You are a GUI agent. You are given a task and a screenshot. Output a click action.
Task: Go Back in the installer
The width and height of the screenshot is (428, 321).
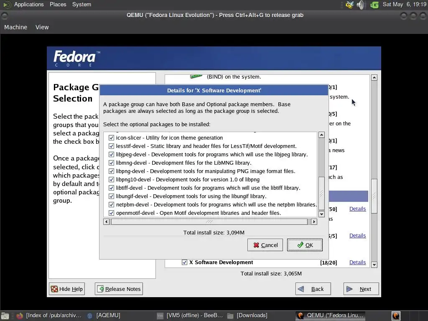(x=313, y=289)
